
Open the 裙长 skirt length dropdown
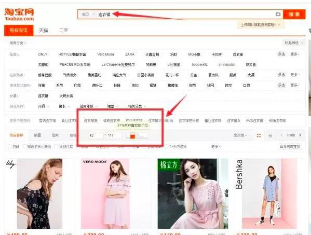click(64, 106)
